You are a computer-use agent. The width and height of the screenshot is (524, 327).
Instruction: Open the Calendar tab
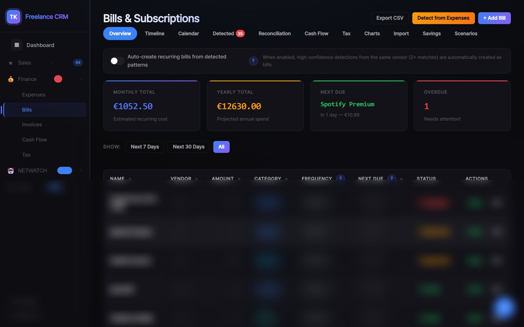[x=188, y=34]
